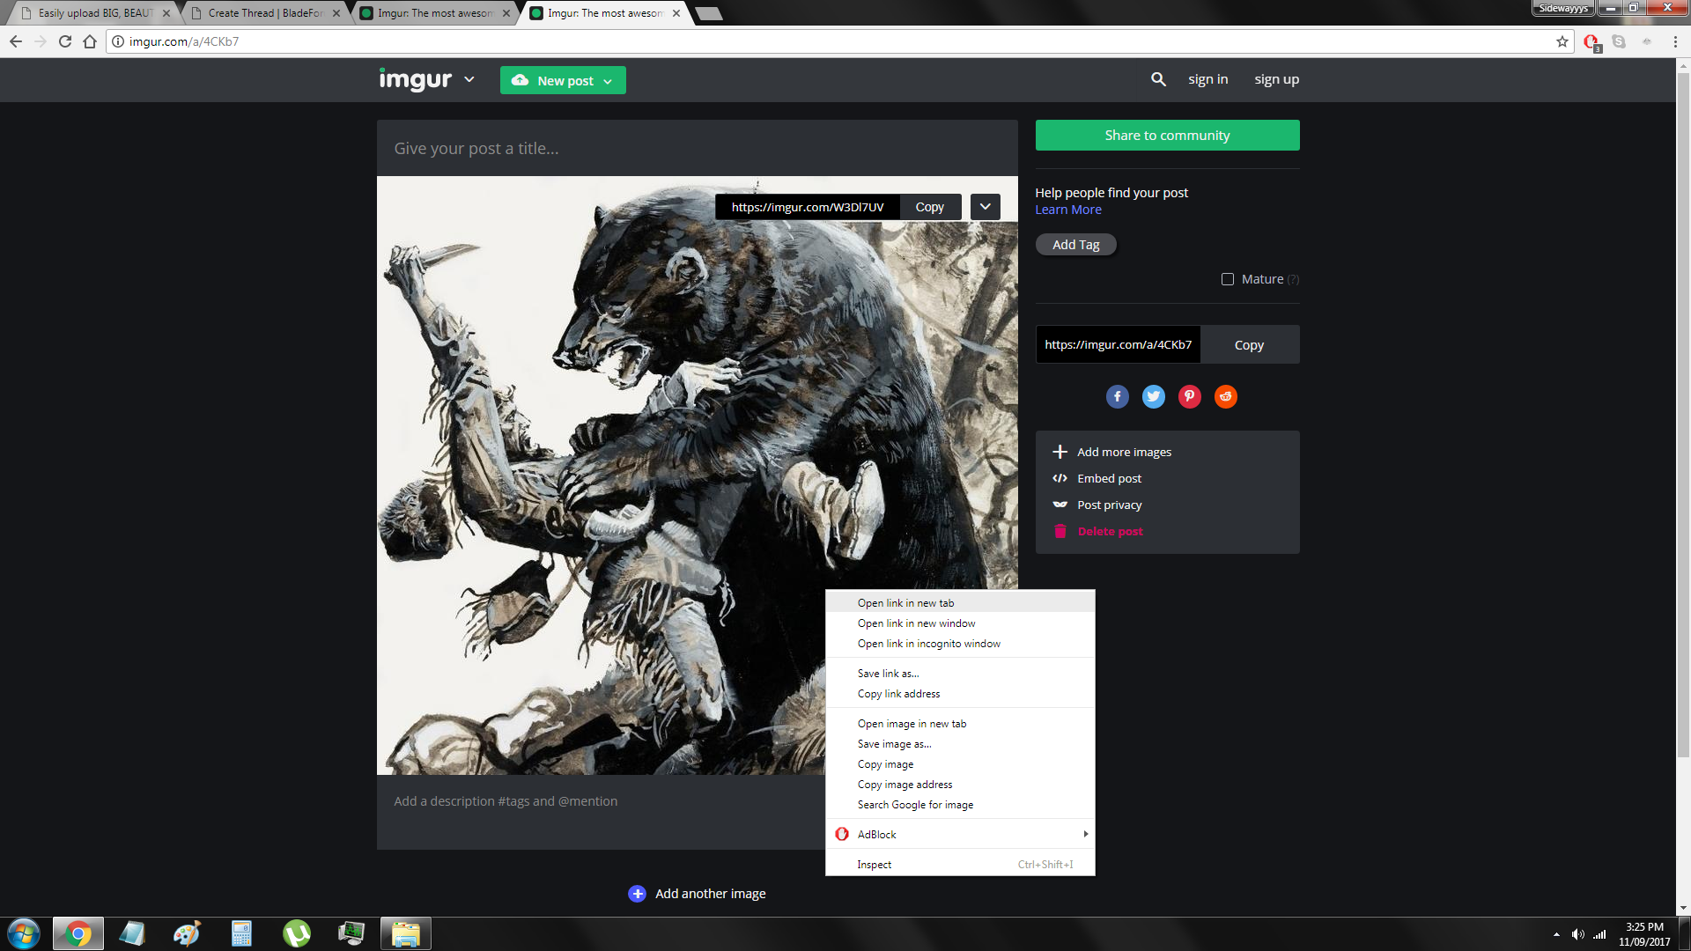Image resolution: width=1691 pixels, height=951 pixels.
Task: Enable the Mature checkbox
Action: (x=1228, y=279)
